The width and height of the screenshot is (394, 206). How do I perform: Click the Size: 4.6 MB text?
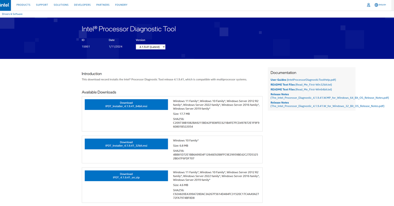pos(180,185)
